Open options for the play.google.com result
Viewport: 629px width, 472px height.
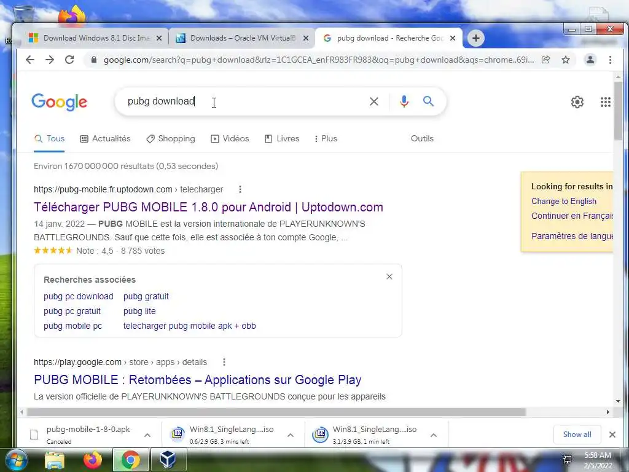pyautogui.click(x=224, y=362)
